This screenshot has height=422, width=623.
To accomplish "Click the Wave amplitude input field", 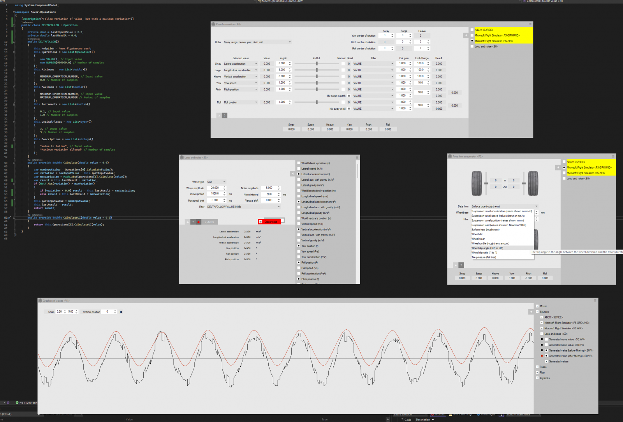I will [x=215, y=188].
